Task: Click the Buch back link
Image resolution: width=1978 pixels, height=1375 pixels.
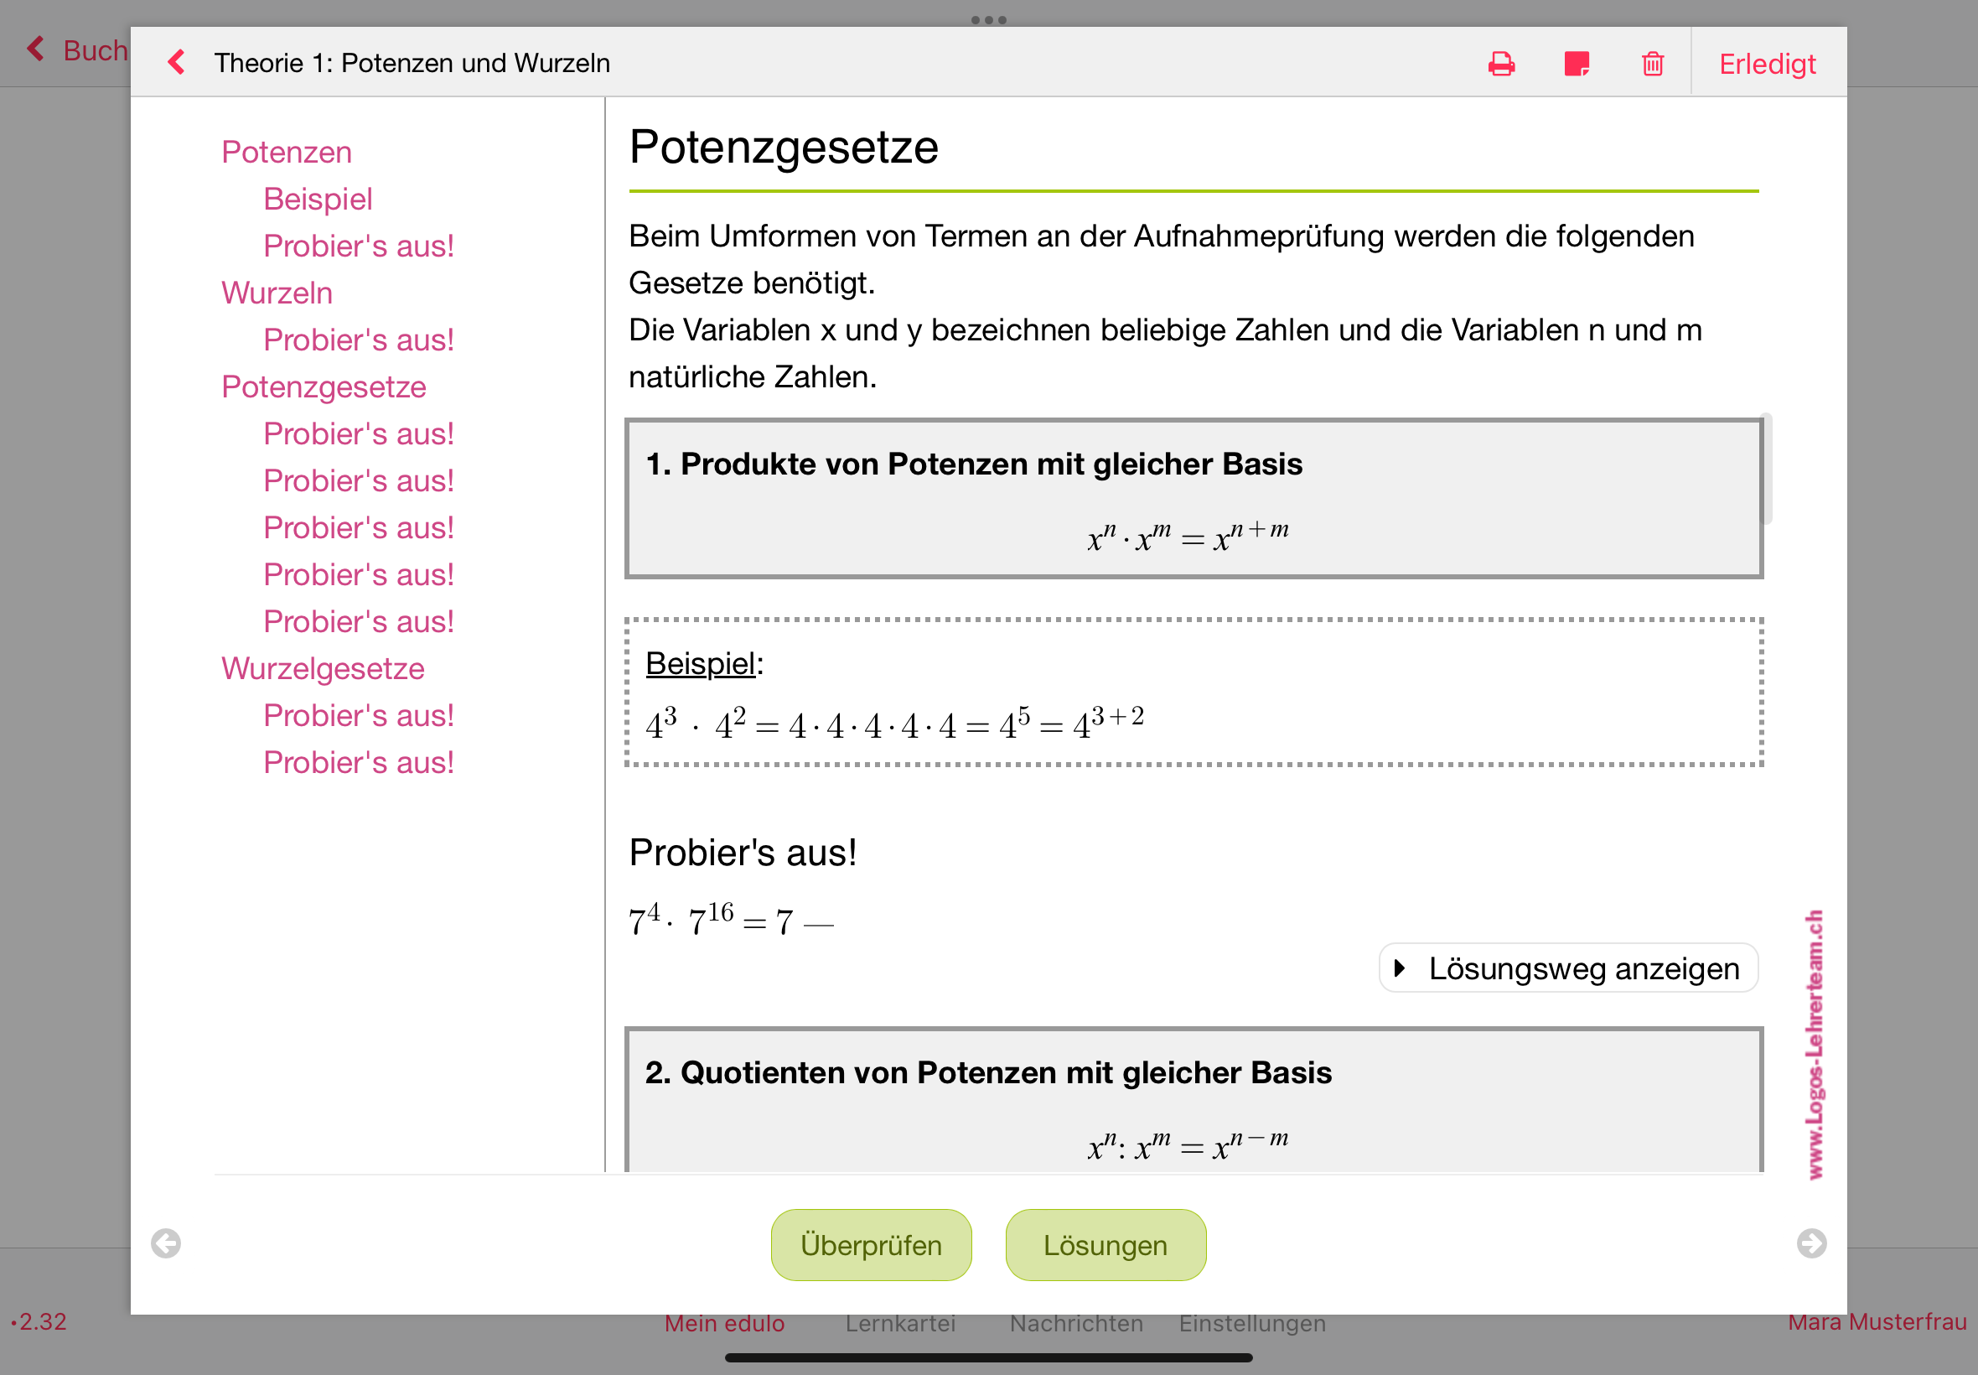Action: click(77, 50)
